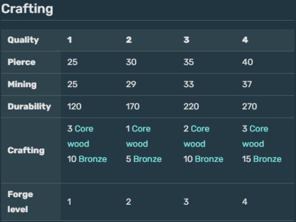
Task: Select the Durability value 120
Action: click(74, 107)
